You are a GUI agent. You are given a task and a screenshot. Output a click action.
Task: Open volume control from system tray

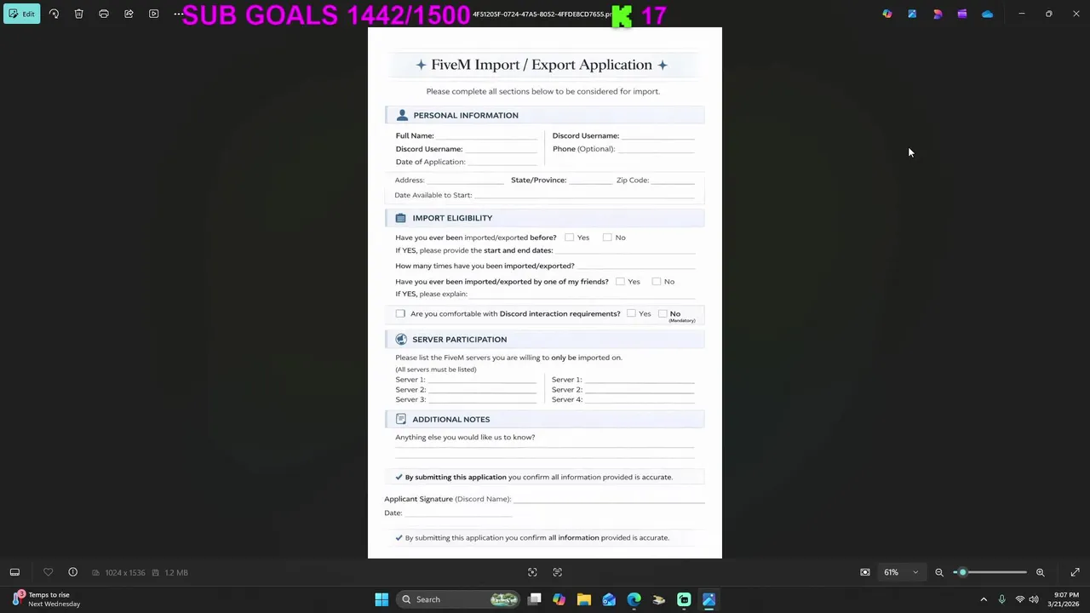pyautogui.click(x=1034, y=599)
